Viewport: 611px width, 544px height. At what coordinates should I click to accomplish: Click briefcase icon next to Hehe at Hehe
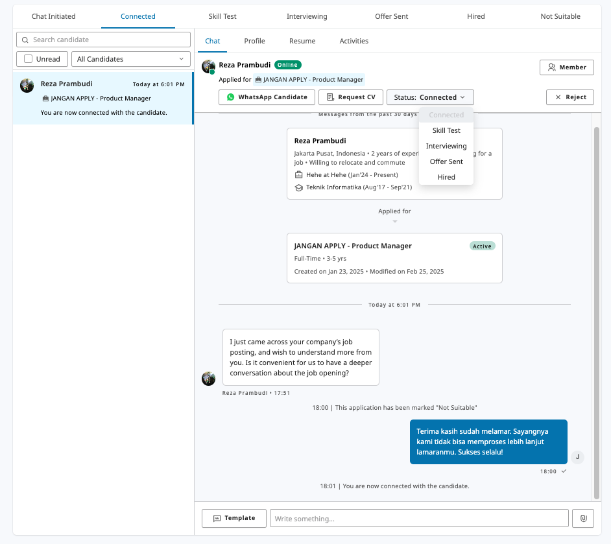coord(298,175)
